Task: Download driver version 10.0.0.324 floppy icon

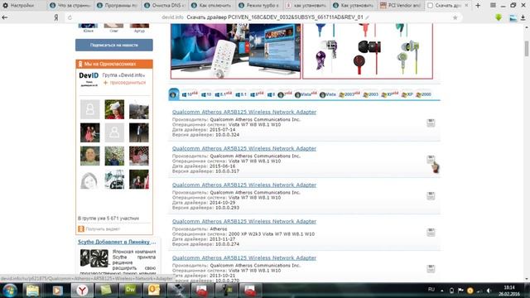Action: coord(431,123)
